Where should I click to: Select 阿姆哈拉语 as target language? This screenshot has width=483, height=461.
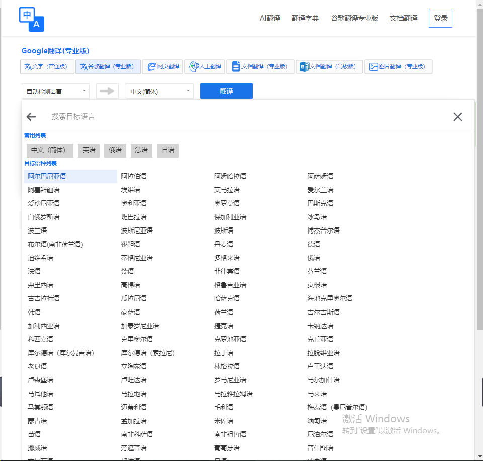[x=230, y=176]
